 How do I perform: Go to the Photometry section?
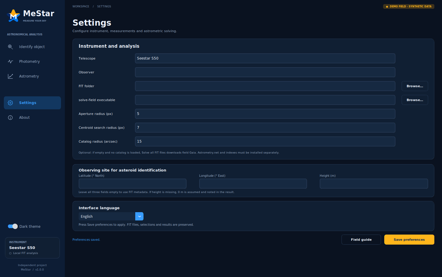pyautogui.click(x=32, y=62)
